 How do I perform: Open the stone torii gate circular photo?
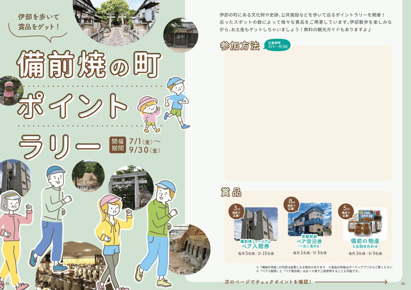pyautogui.click(x=131, y=188)
